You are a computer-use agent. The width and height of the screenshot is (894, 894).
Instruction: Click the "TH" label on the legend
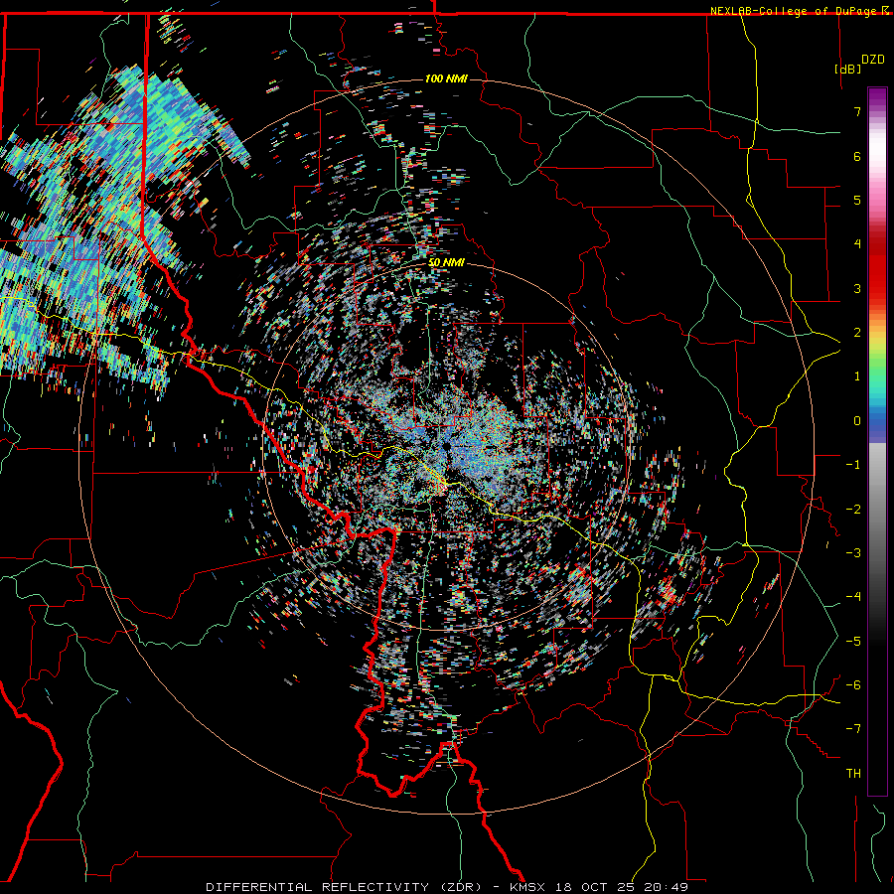pyautogui.click(x=853, y=774)
